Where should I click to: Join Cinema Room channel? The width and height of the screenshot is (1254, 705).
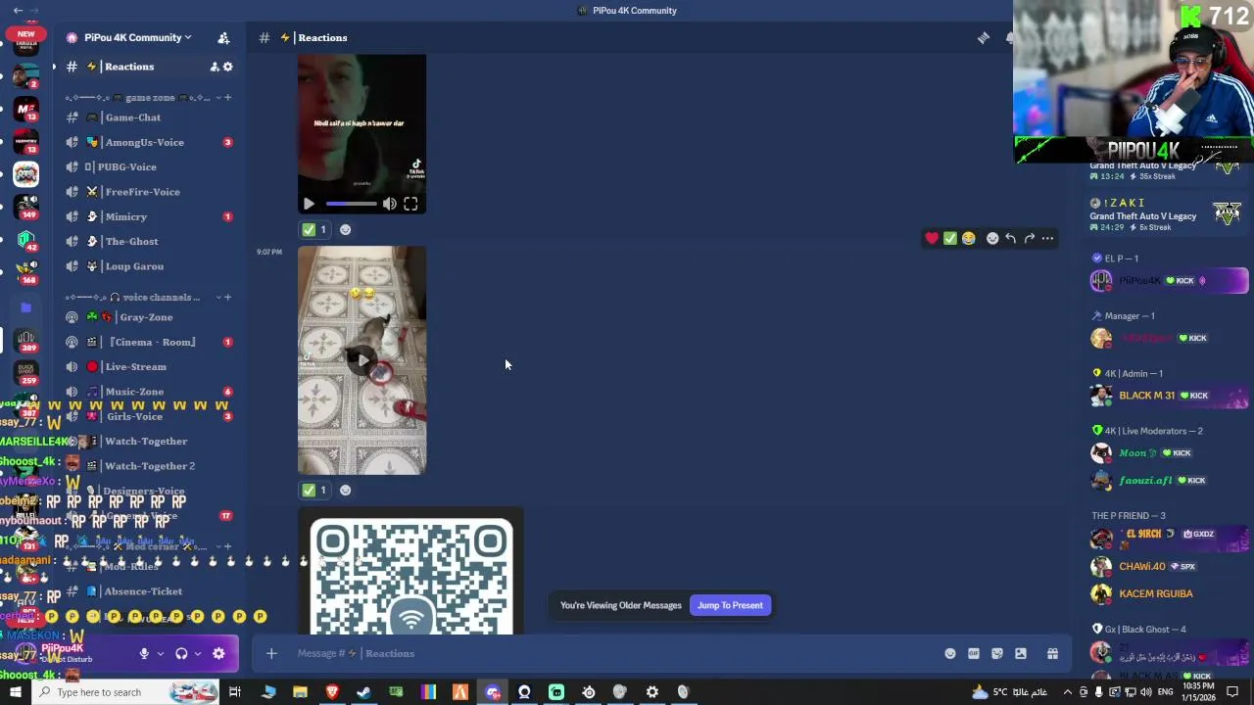click(x=149, y=342)
